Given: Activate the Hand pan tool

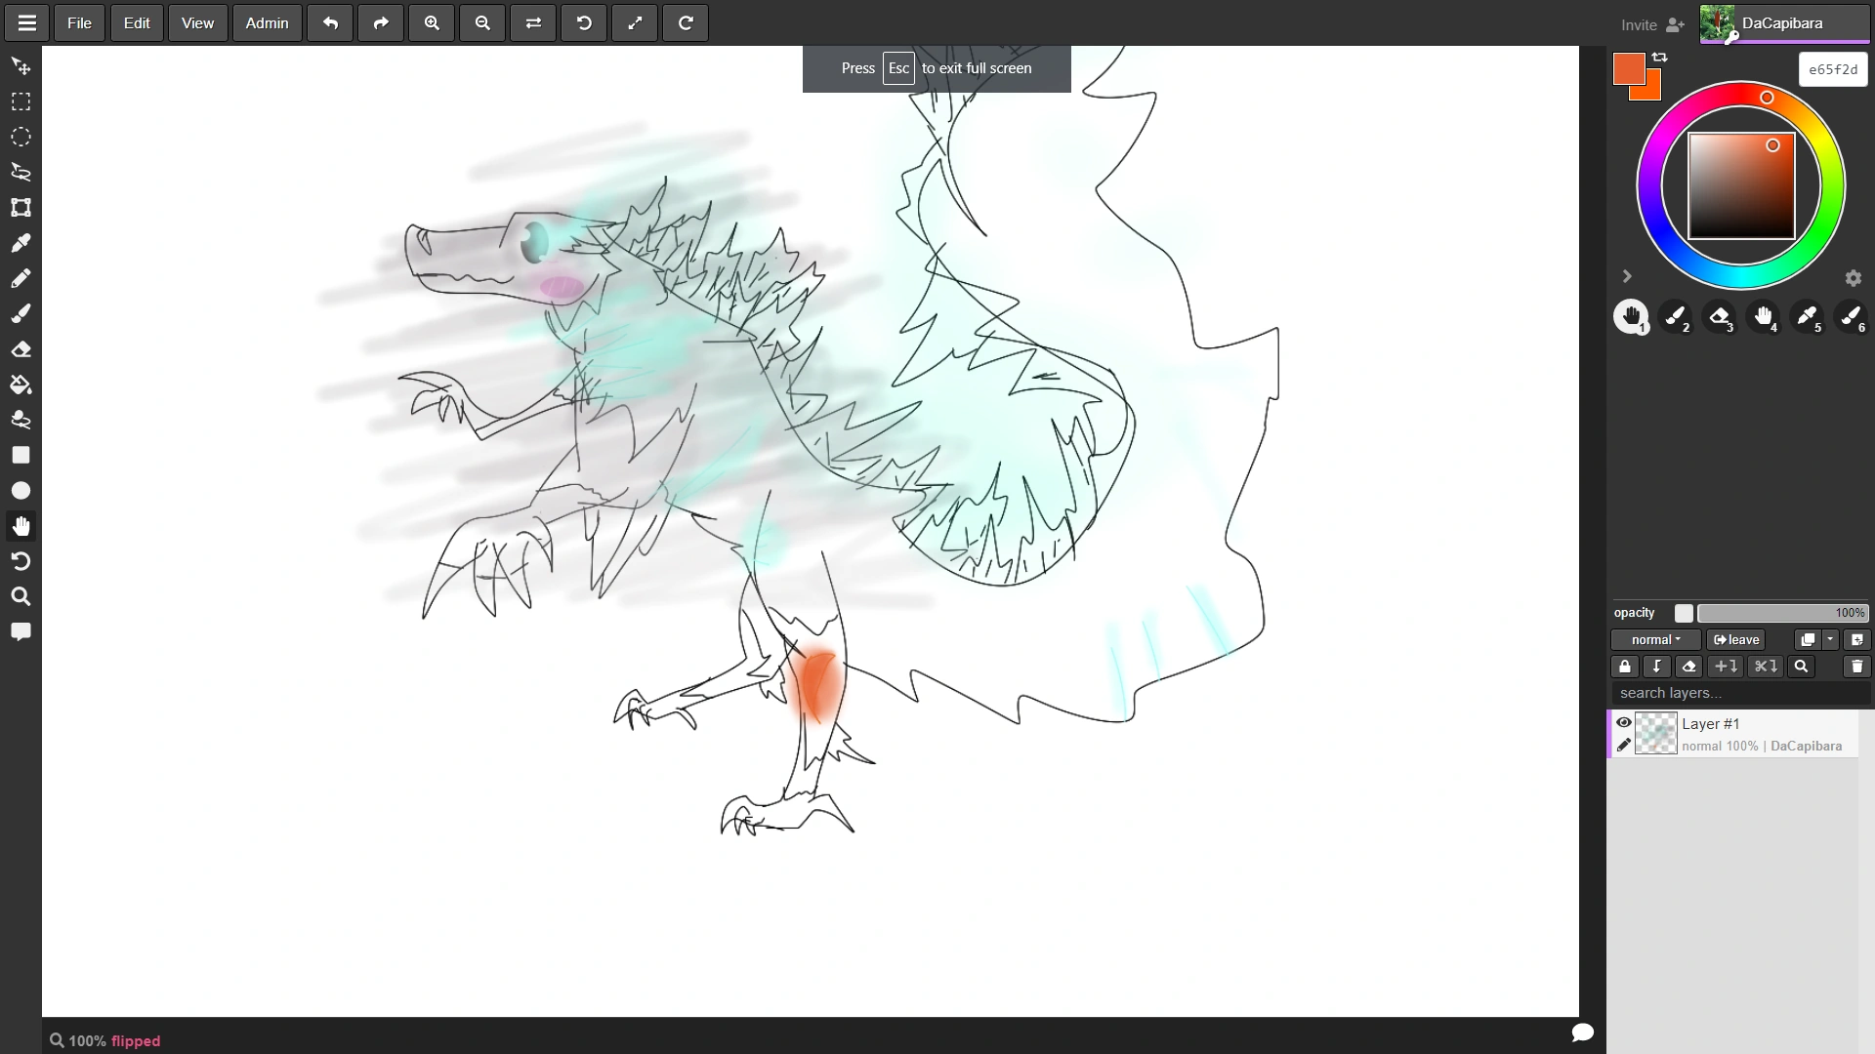Looking at the screenshot, I should 21,526.
